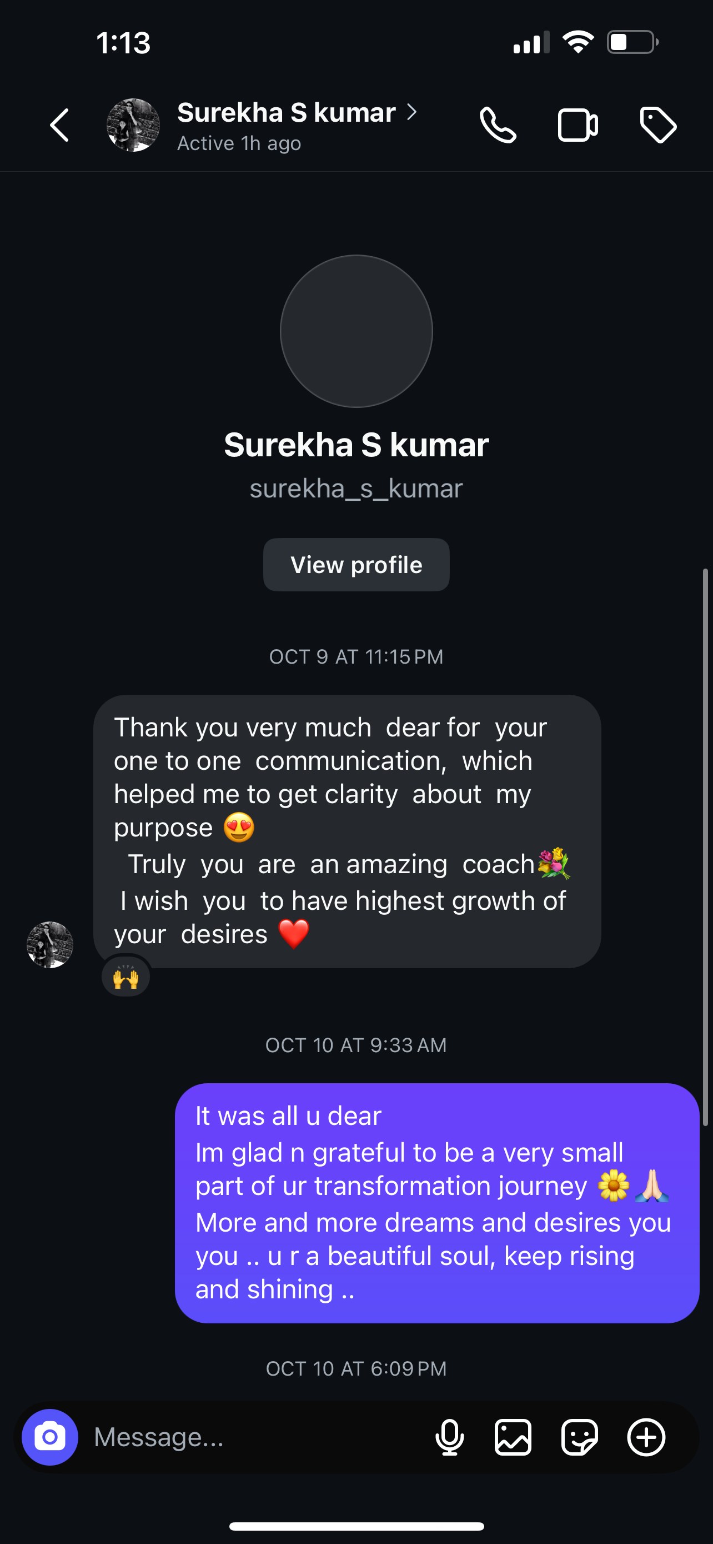Tap the purple sent message bubble
This screenshot has width=713, height=1544.
coord(437,1202)
